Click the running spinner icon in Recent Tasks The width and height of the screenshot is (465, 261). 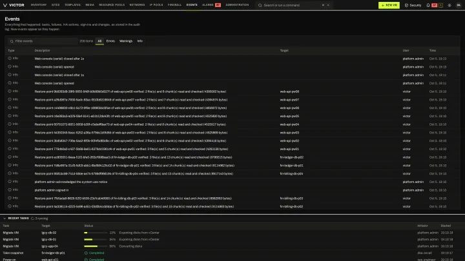[x=33, y=218]
